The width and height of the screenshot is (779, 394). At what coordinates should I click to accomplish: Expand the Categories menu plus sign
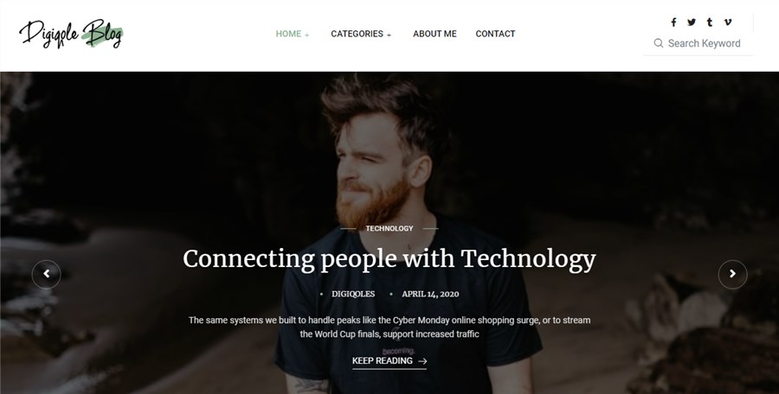(x=389, y=35)
